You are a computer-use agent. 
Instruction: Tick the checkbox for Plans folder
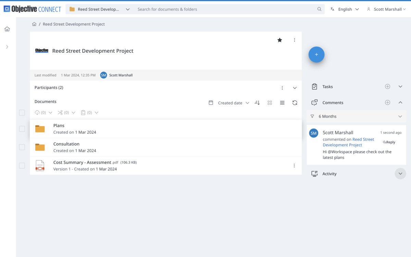[22, 129]
